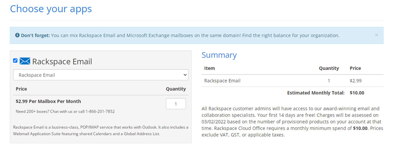Click the Quantity header in the Email panel
This screenshot has width=396, height=145.
(176, 89)
